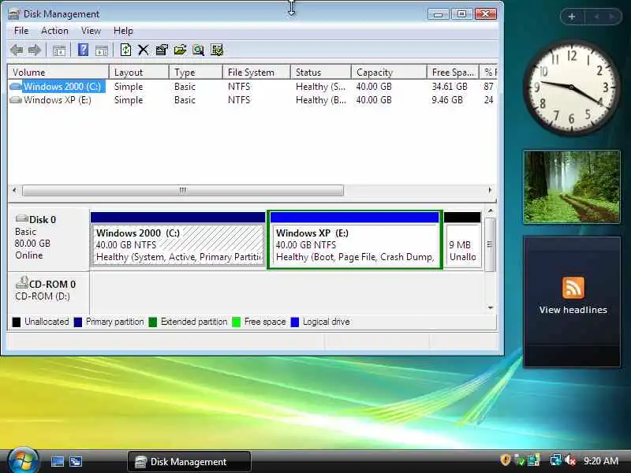The width and height of the screenshot is (631, 473).
Task: Sort by the Free Spa... column header
Action: pyautogui.click(x=453, y=72)
